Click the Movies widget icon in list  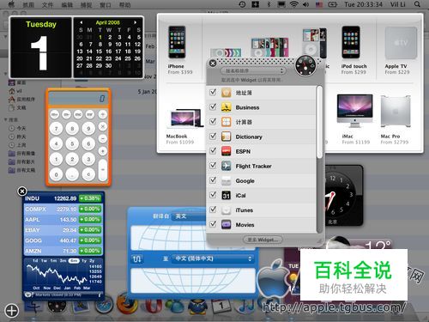click(227, 225)
